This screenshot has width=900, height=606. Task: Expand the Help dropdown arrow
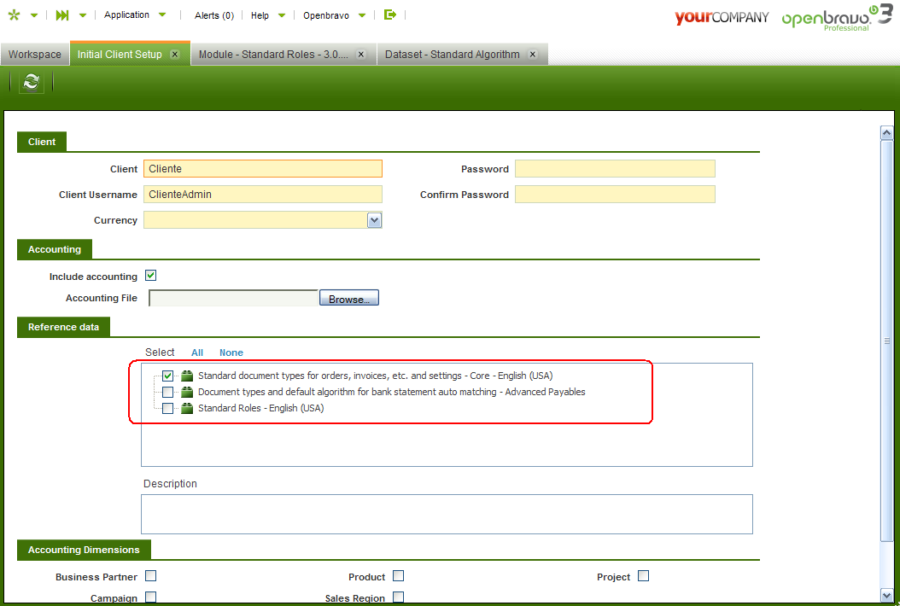282,15
